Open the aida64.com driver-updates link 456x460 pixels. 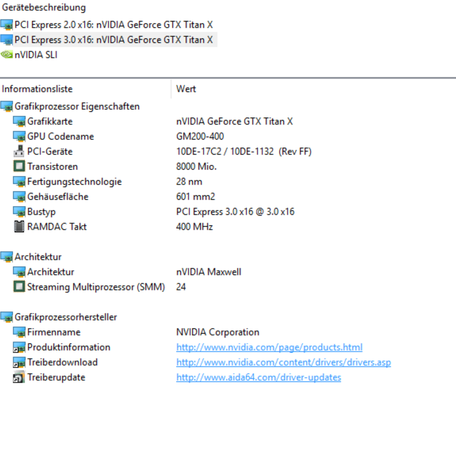258,377
